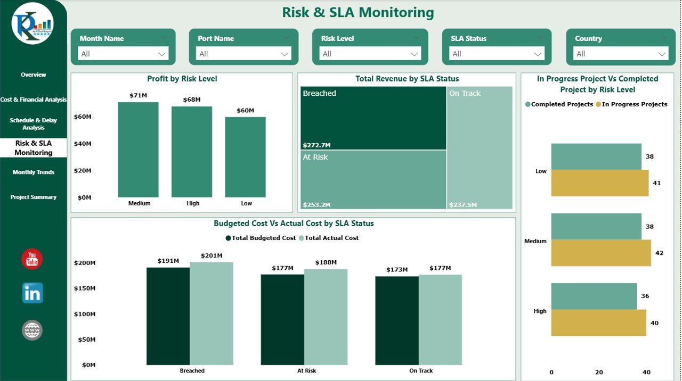
Task: Open the Project Summary page
Action: point(33,196)
